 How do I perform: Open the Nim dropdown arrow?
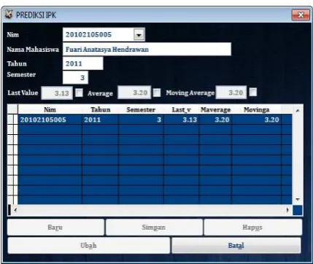tap(139, 34)
